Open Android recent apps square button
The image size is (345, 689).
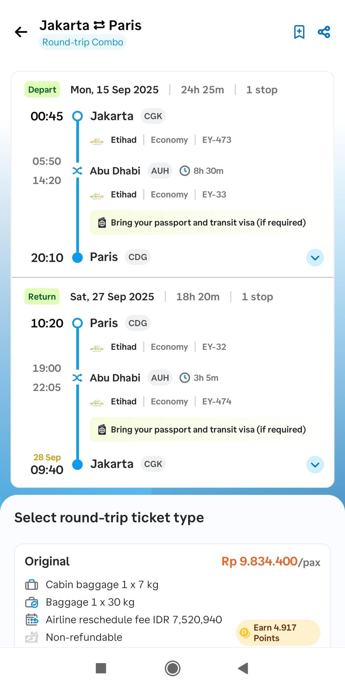click(101, 668)
